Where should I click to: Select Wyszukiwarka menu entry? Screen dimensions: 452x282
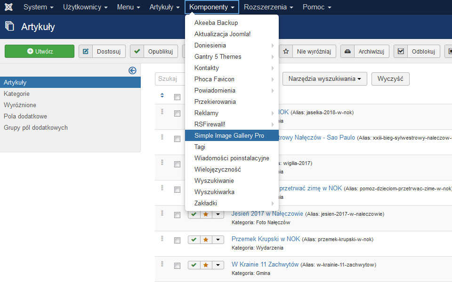232,192
